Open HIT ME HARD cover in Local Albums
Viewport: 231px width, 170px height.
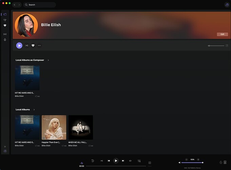(27, 127)
